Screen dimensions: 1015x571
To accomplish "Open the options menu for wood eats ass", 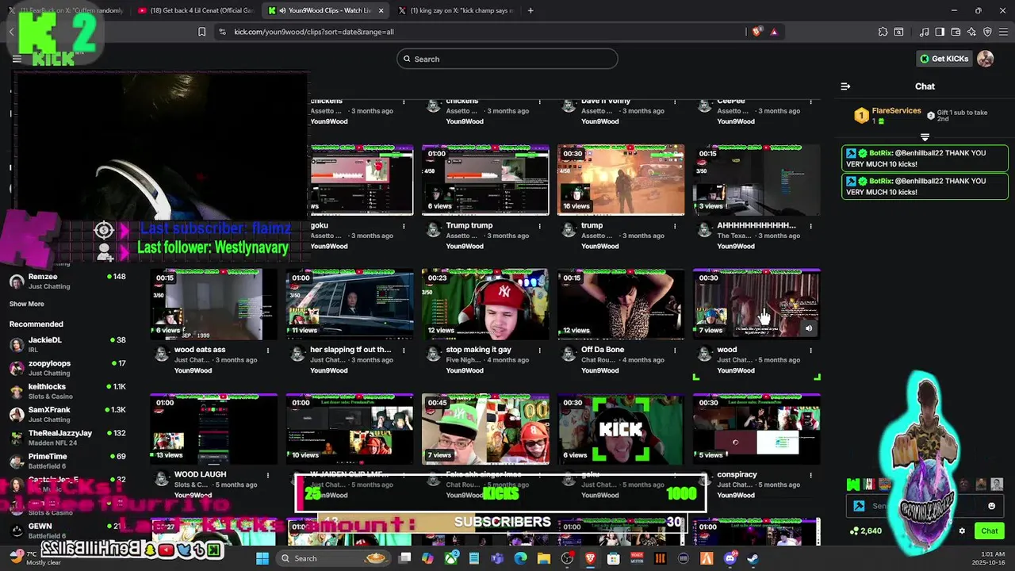I will (x=268, y=350).
